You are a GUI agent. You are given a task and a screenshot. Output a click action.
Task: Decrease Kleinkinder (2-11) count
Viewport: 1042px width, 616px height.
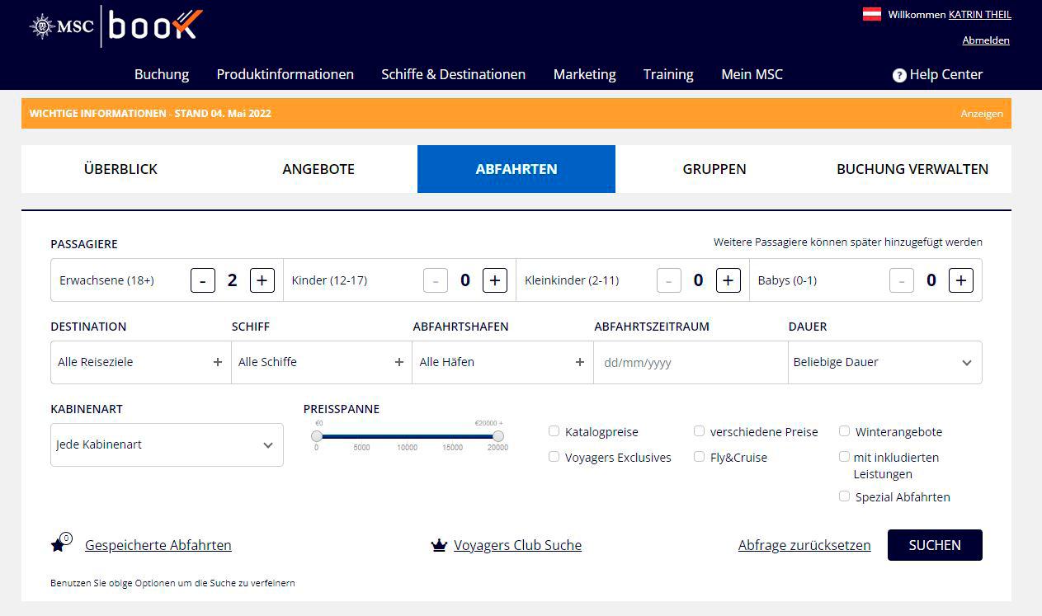[x=669, y=280]
